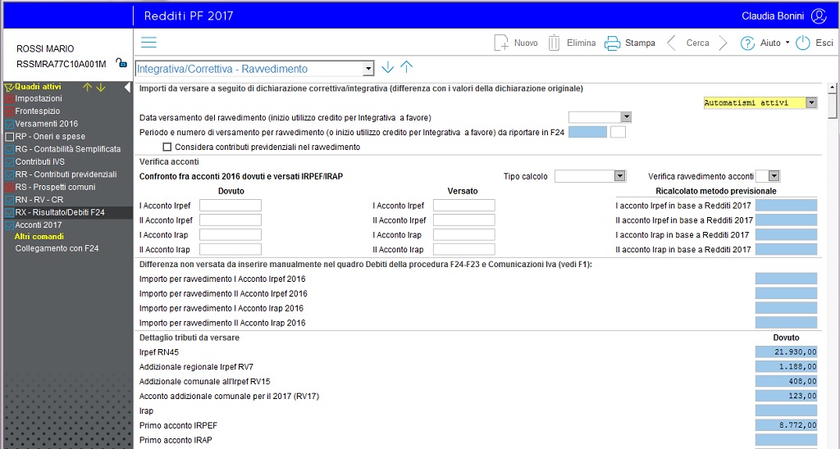Click Importo per ravvedimento I Acconto Irpef 2016 field
Image resolution: width=840 pixels, height=449 pixels.
787,279
